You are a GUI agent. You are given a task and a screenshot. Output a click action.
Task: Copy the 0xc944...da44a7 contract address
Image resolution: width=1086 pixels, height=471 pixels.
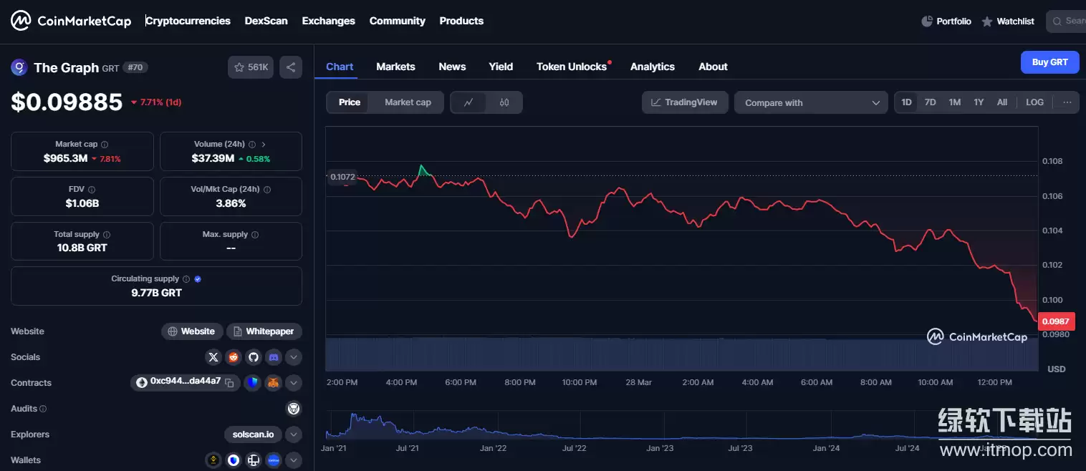click(229, 383)
